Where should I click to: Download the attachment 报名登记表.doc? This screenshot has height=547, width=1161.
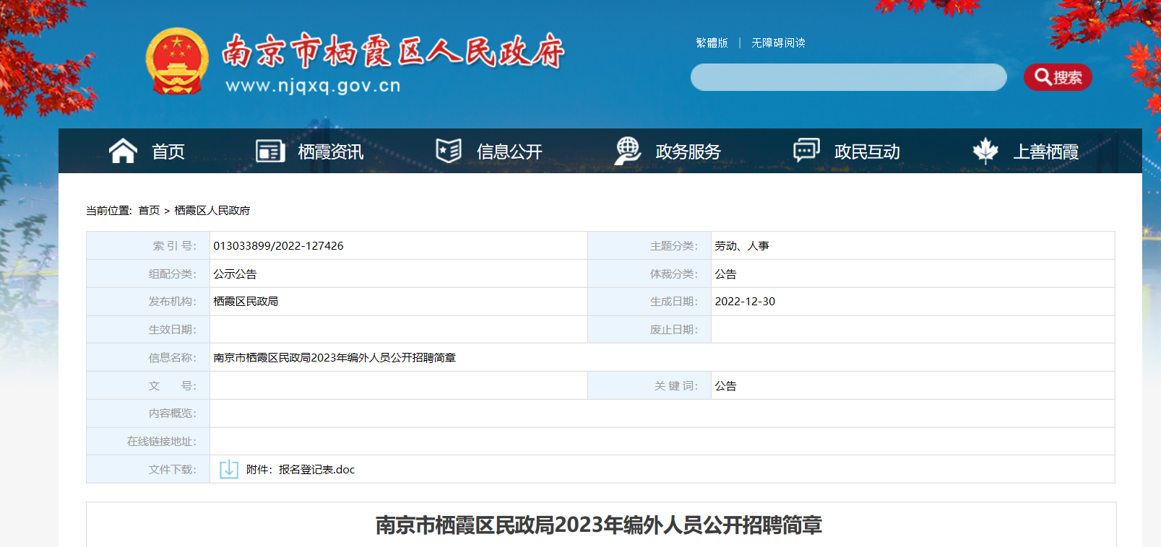click(316, 470)
